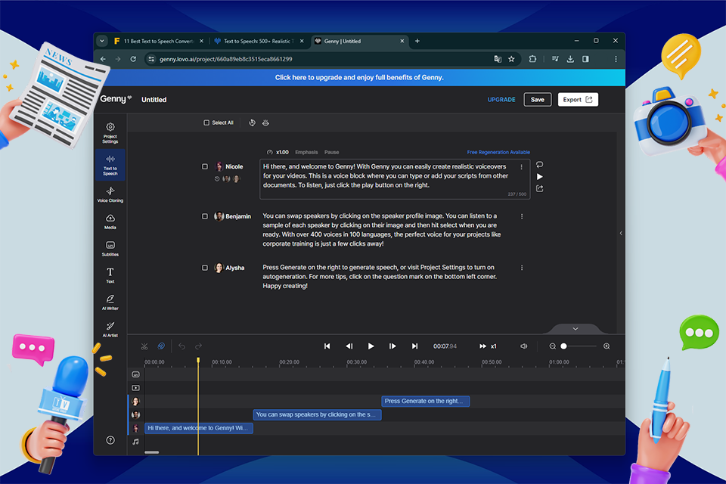
Task: Click the timeline zoom slider handle
Action: tap(563, 346)
